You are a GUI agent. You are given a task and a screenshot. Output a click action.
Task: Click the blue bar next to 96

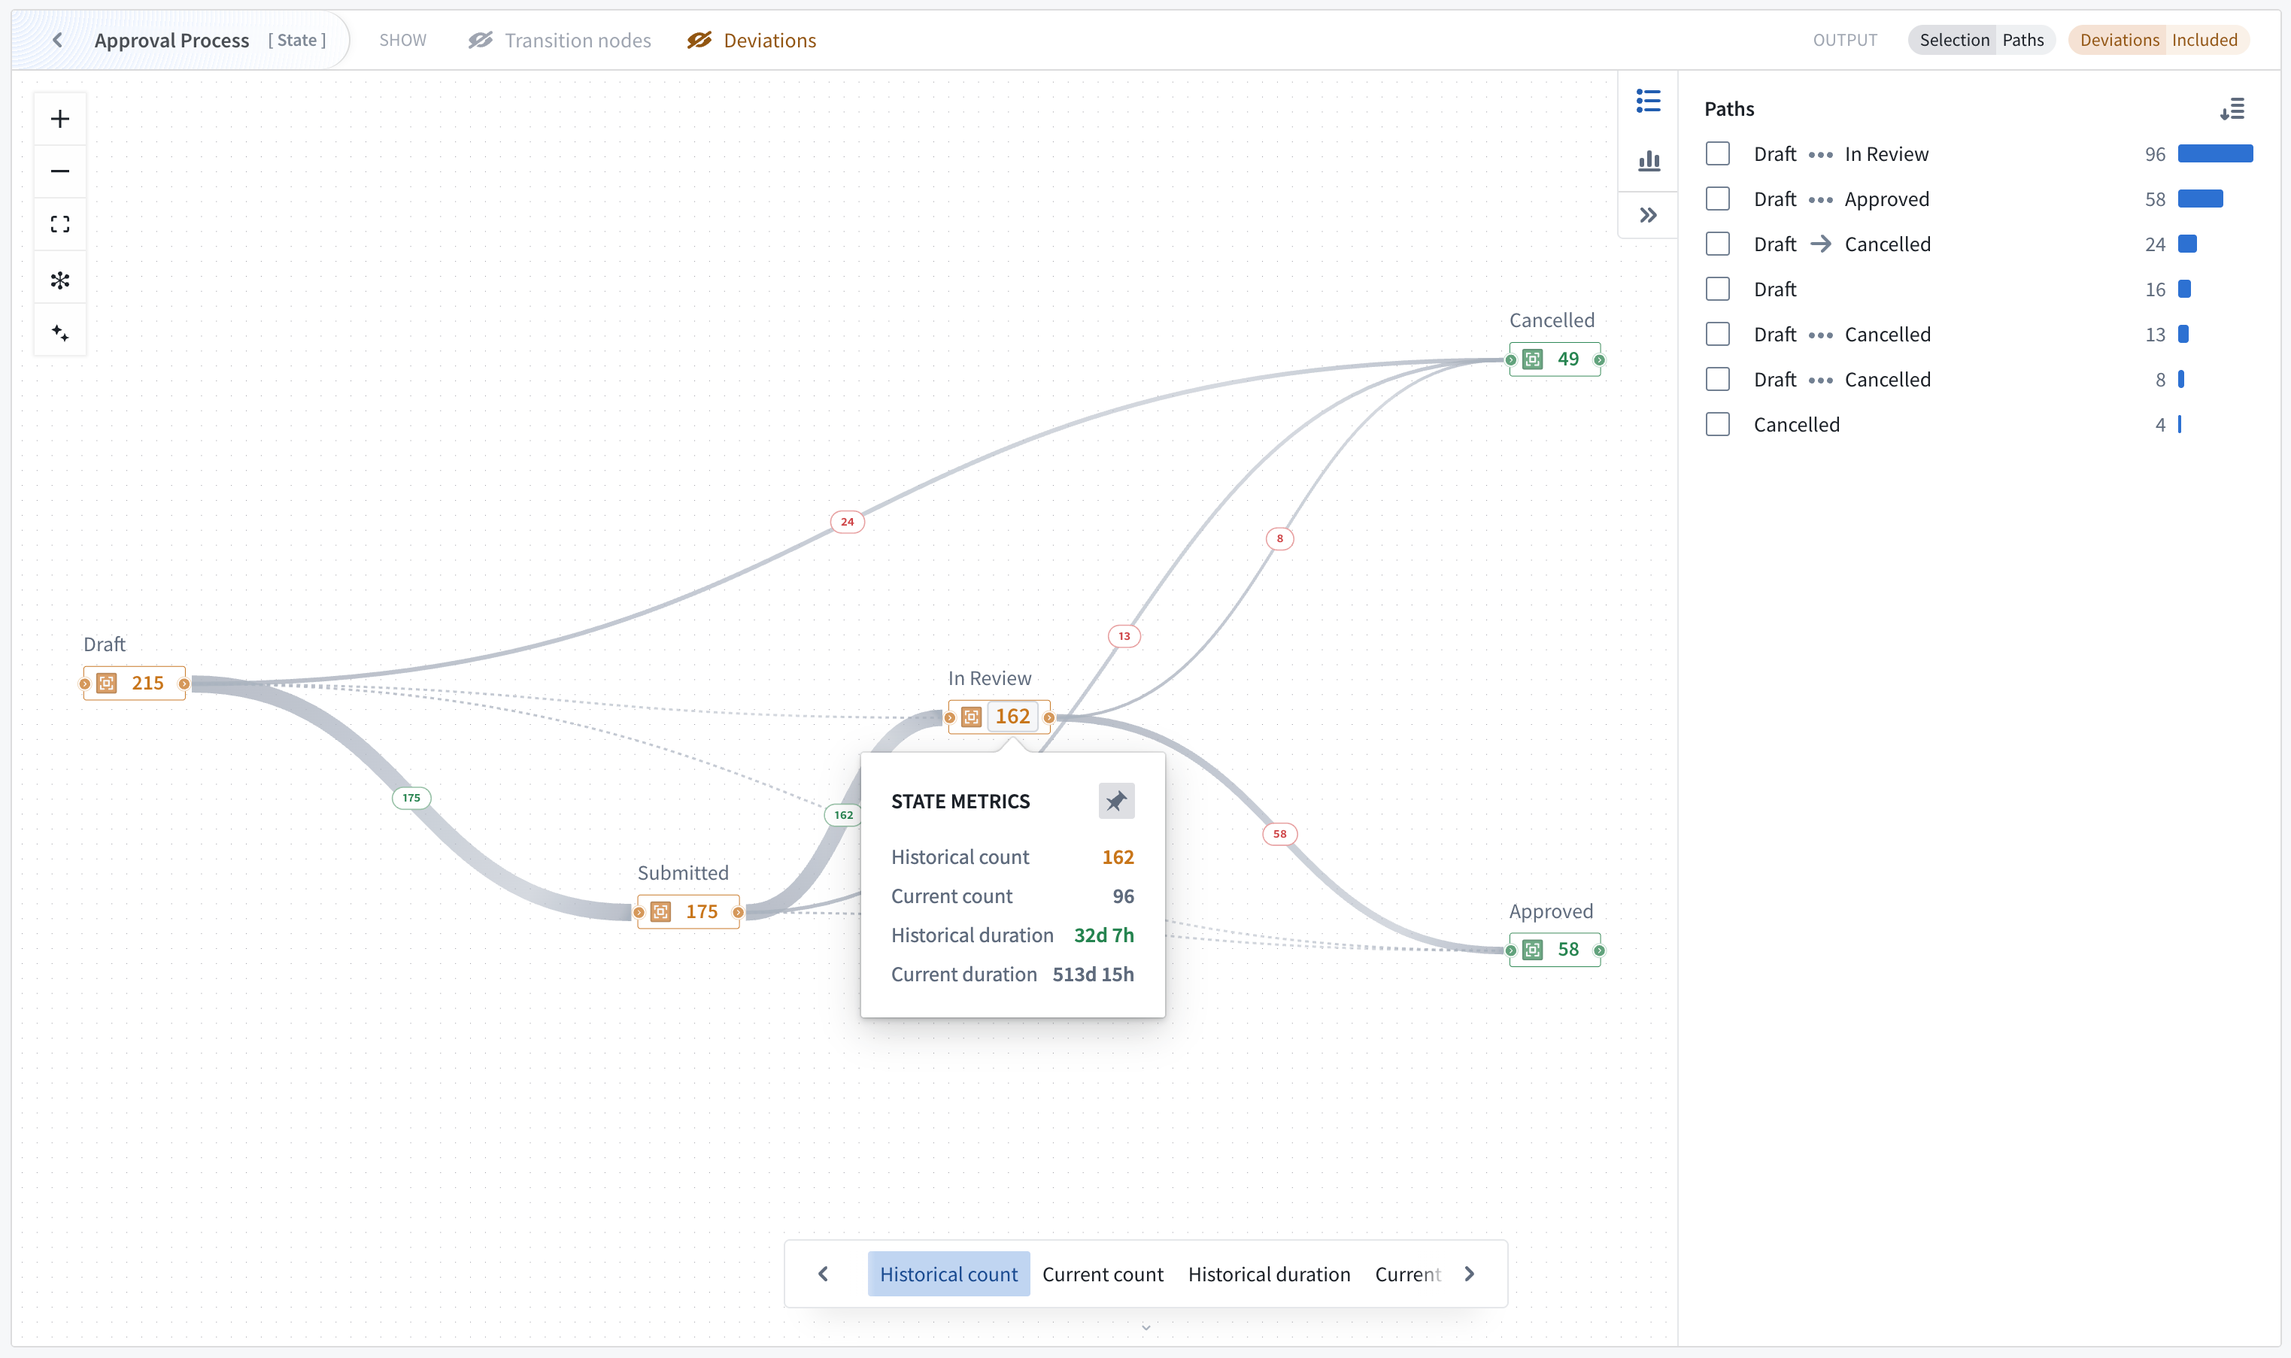tap(2214, 153)
